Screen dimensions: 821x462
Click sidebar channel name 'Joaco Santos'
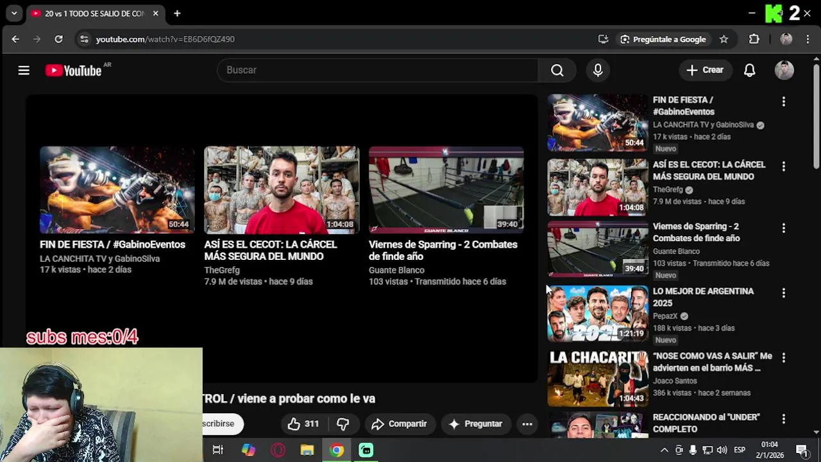[x=675, y=381]
